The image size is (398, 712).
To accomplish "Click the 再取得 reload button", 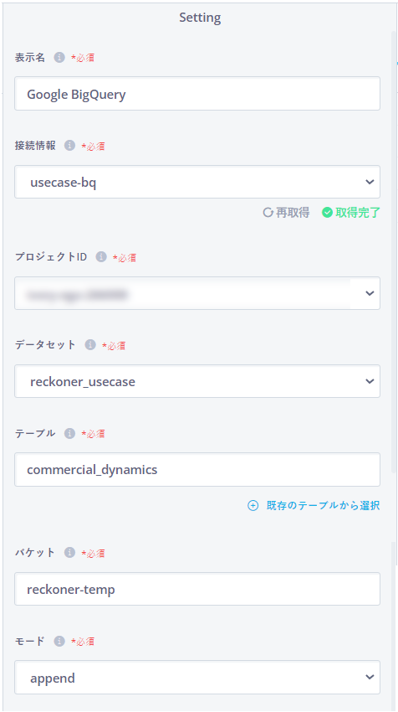I will 287,212.
